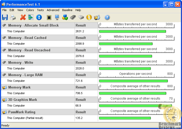
Task: Run the 2D graphics monitor icon
Action: (57, 17)
